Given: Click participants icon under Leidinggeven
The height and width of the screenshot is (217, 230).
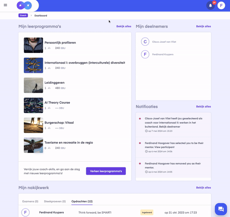Looking at the screenshot, I should 49,88.
